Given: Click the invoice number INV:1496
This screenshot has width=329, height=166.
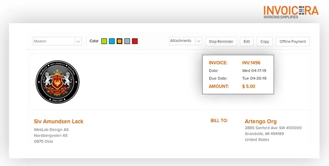Looking at the screenshot, I should (x=251, y=63).
